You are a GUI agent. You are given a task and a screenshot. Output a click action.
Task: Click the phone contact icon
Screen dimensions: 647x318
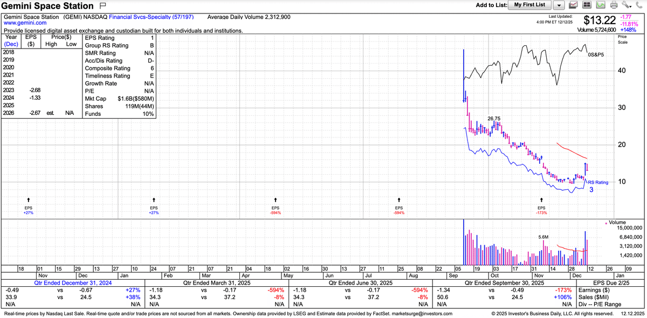pyautogui.click(x=639, y=5)
